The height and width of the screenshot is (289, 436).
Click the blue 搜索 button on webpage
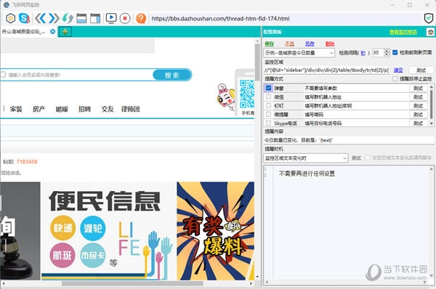tap(172, 75)
